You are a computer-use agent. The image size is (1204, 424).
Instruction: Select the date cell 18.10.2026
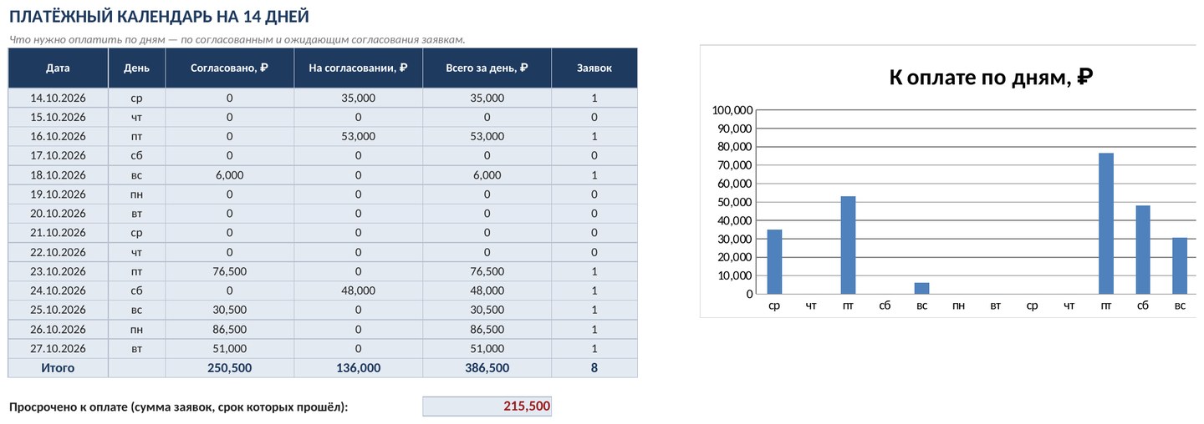coord(58,174)
